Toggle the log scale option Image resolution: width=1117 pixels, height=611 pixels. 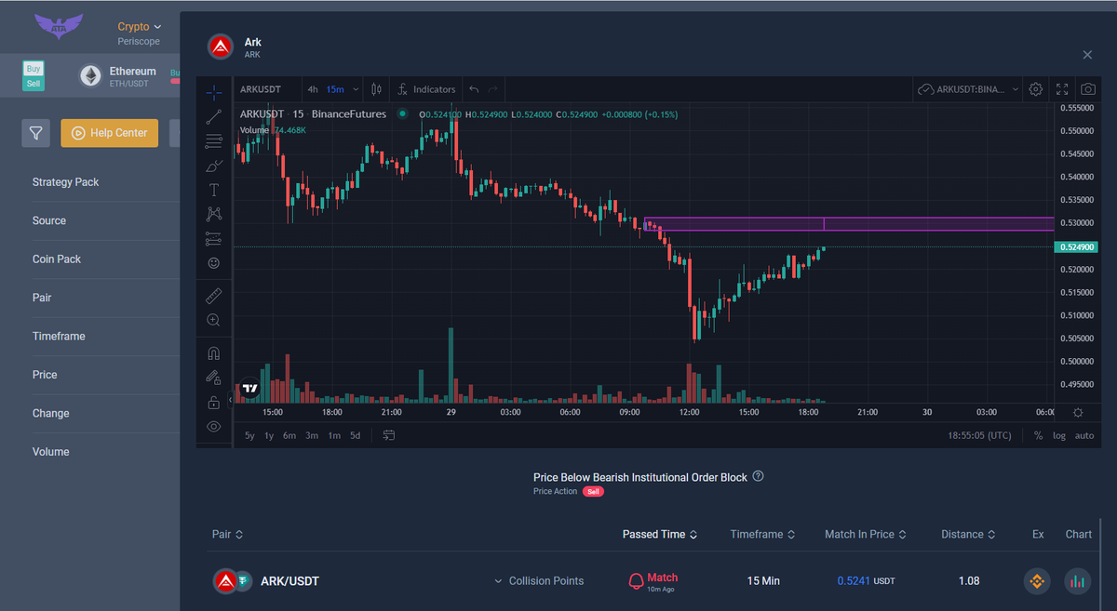tap(1059, 435)
